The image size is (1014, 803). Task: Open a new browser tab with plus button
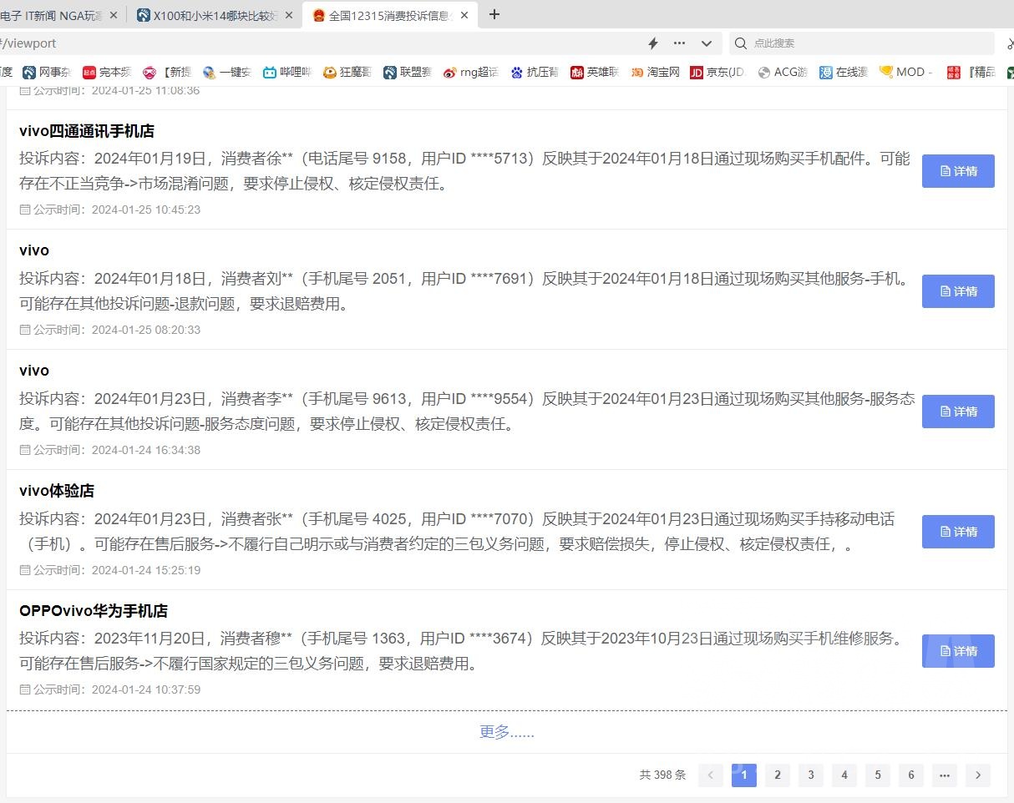(493, 14)
